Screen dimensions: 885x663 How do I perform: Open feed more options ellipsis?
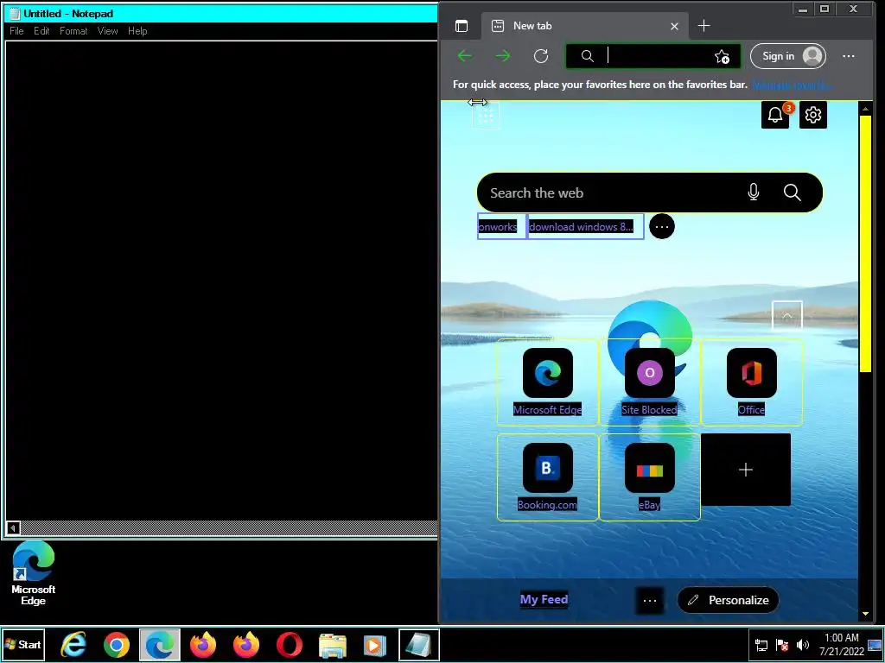(x=650, y=601)
